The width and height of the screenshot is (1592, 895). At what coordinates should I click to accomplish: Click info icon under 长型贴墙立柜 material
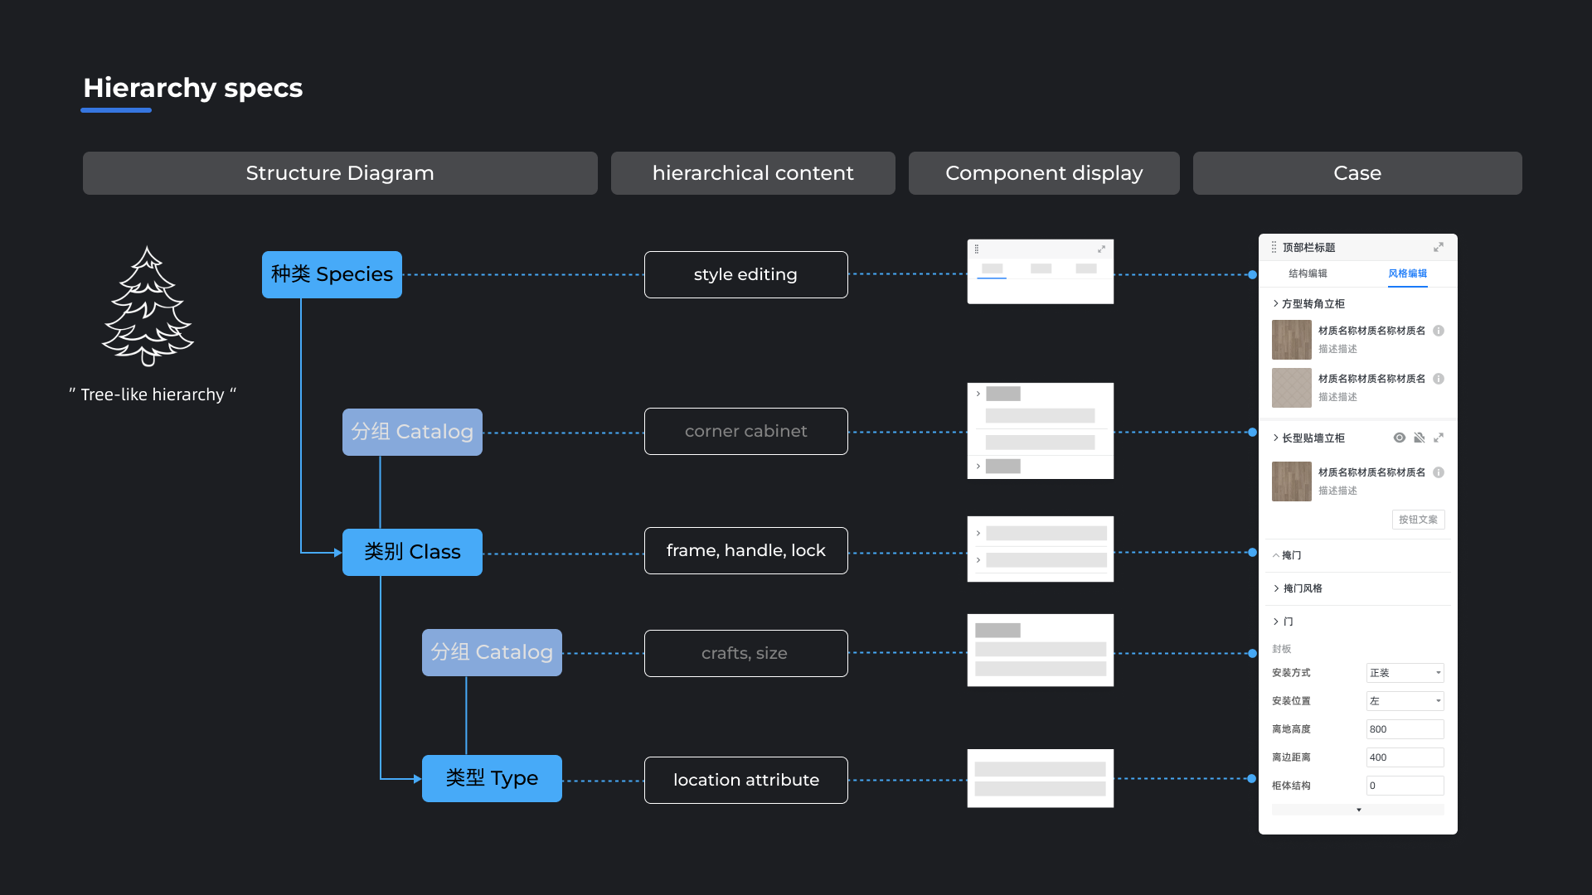1439,472
